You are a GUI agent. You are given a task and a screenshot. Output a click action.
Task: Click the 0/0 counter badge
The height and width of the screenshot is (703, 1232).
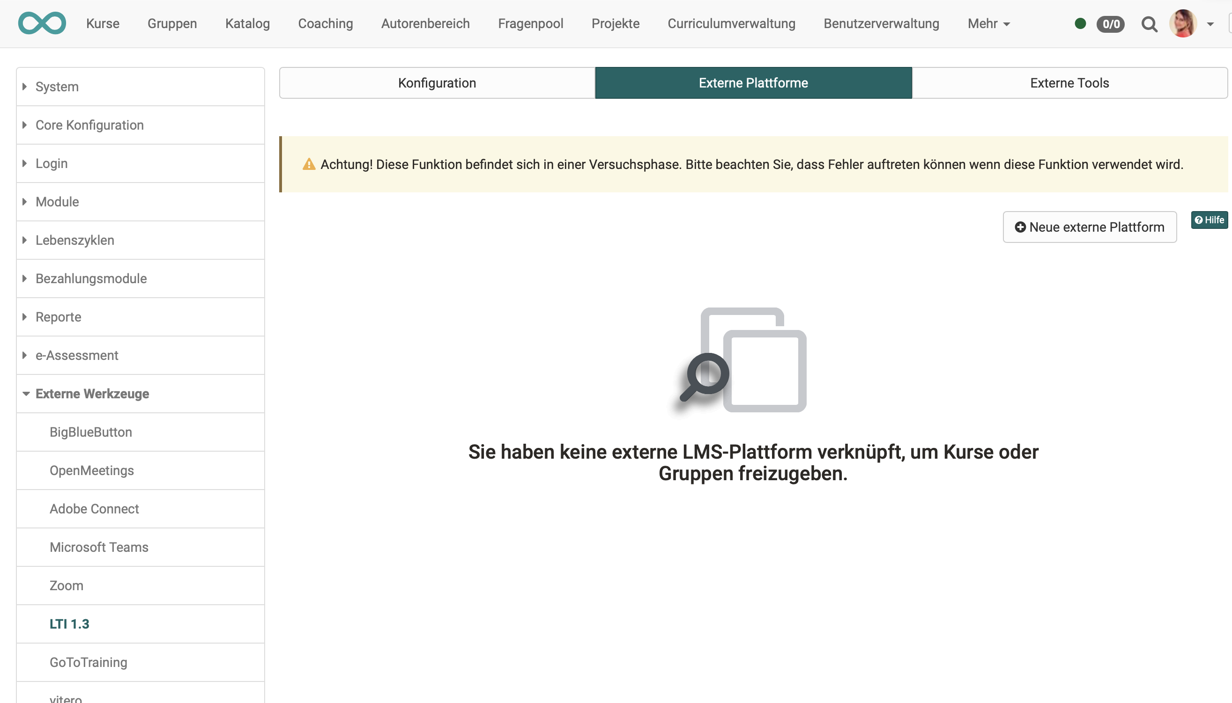1110,24
